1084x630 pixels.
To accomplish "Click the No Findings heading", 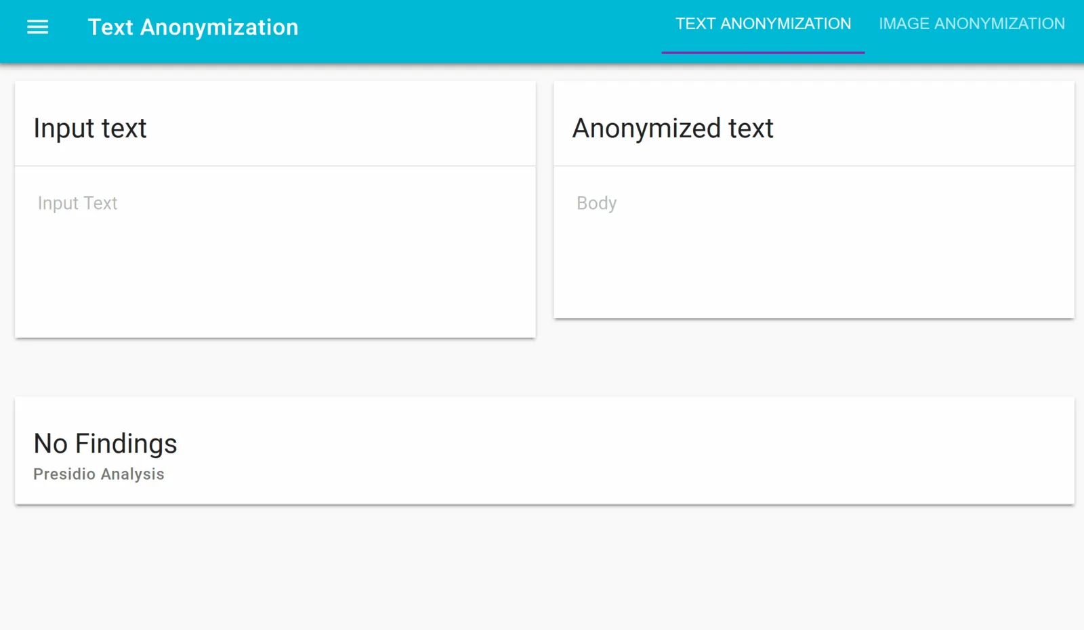I will pos(105,444).
